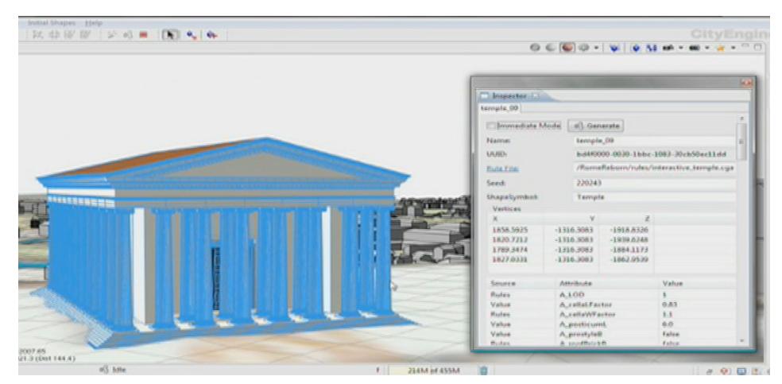Image resolution: width=782 pixels, height=384 pixels.
Task: Select the A_cellaLFactor attribute row
Action: pos(611,304)
